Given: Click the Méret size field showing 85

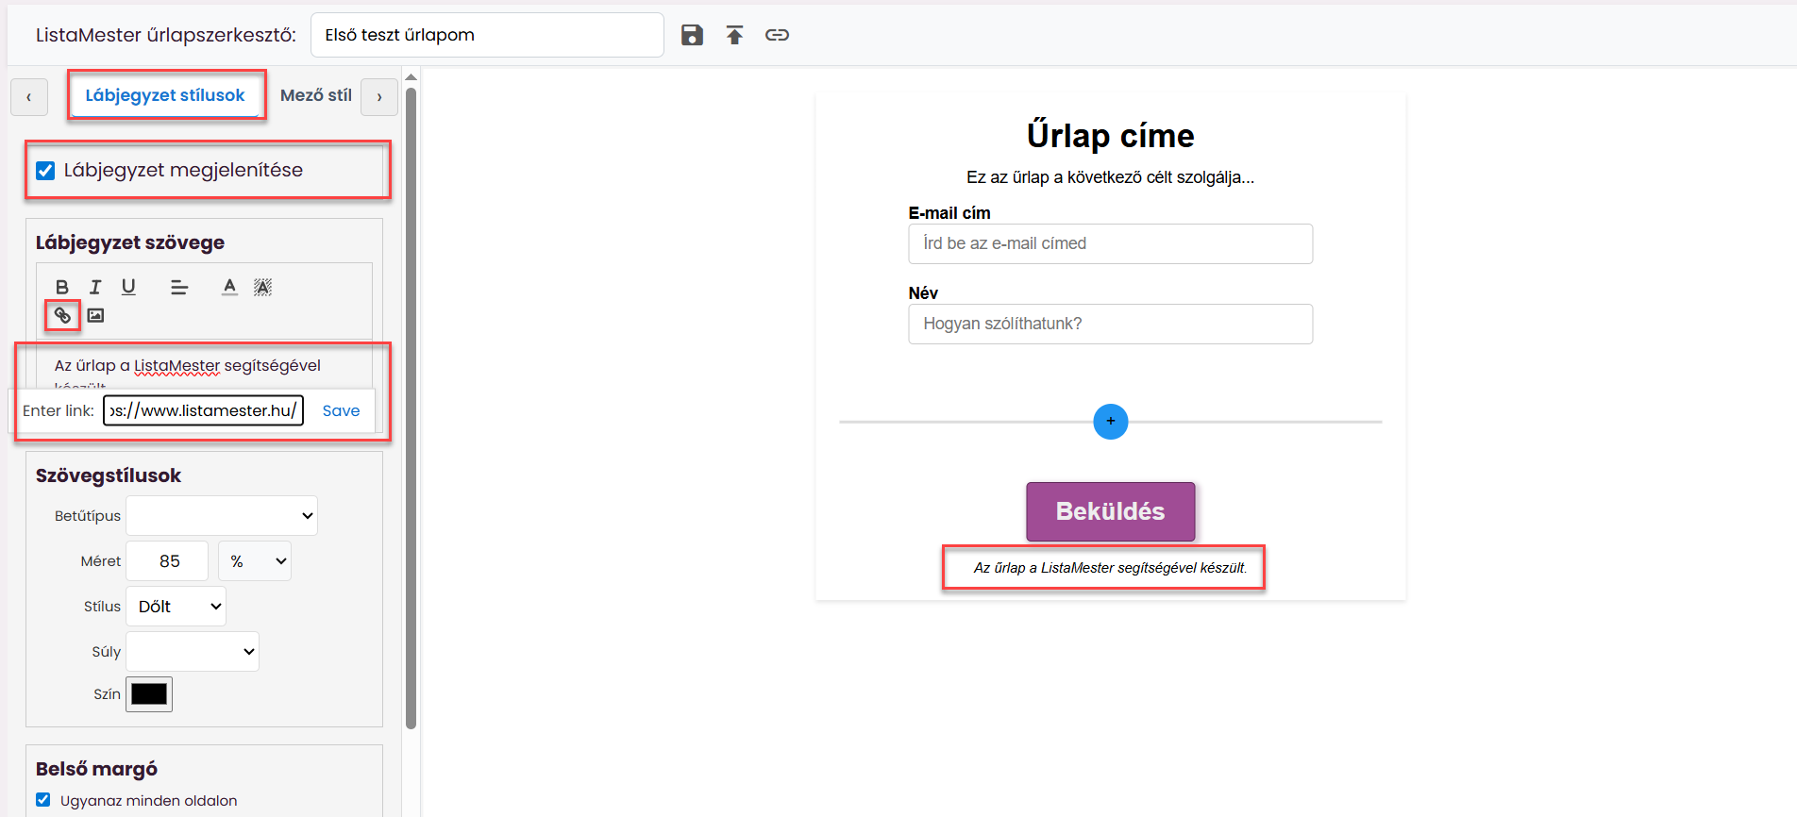Looking at the screenshot, I should pos(167,560).
